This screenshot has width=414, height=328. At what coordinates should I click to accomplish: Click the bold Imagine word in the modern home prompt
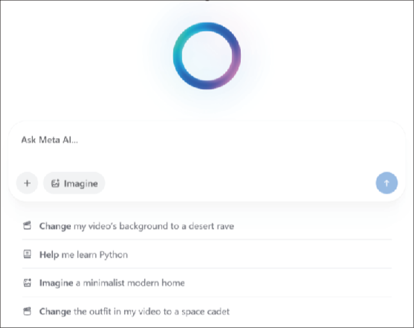(x=56, y=283)
